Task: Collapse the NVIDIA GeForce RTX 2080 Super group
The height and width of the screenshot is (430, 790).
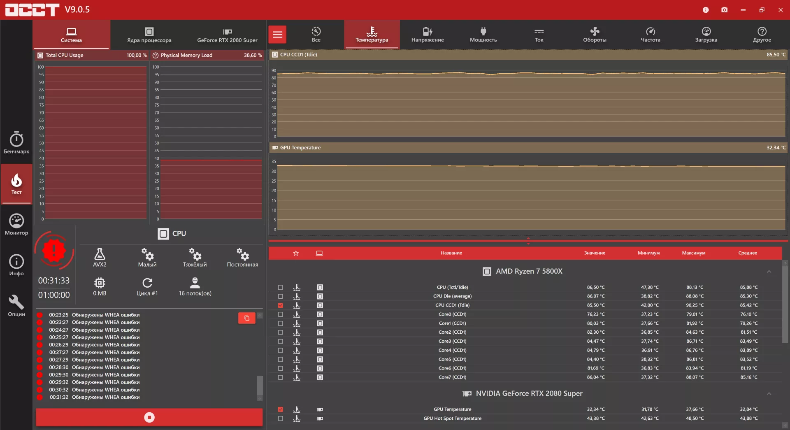Action: (769, 394)
